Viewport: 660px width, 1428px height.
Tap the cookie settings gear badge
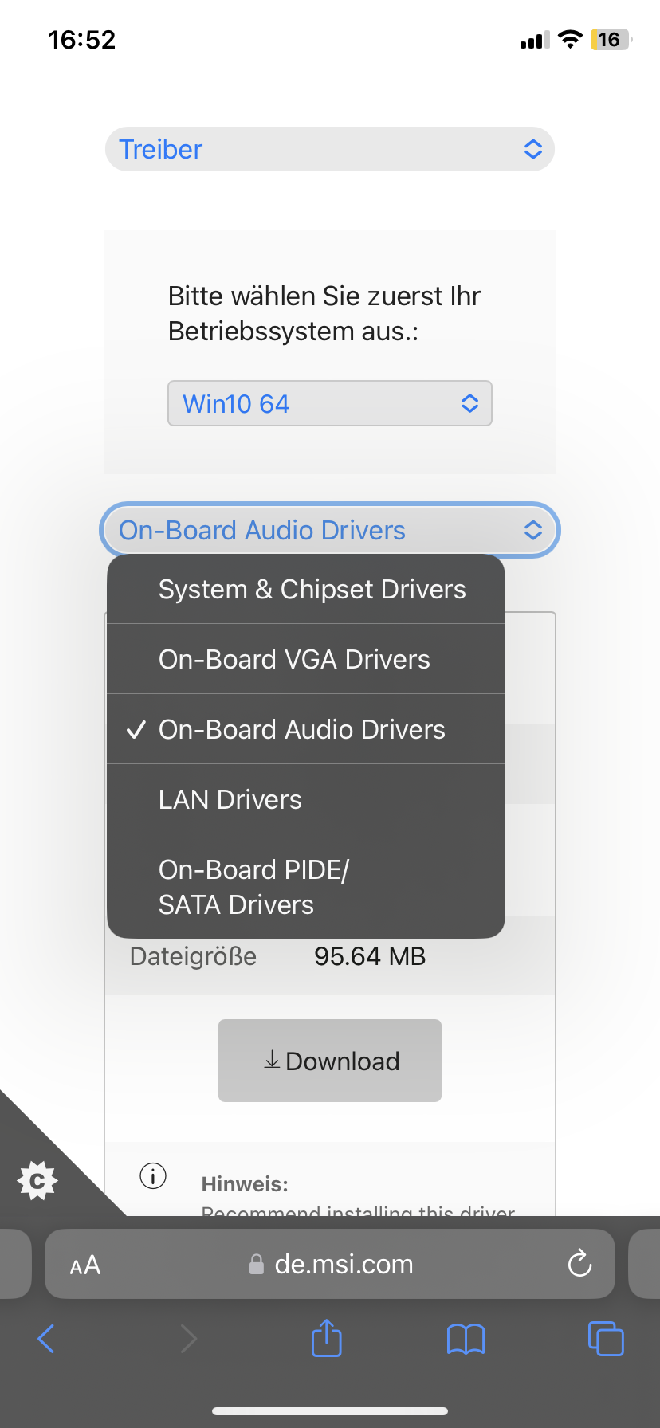pyautogui.click(x=37, y=1180)
